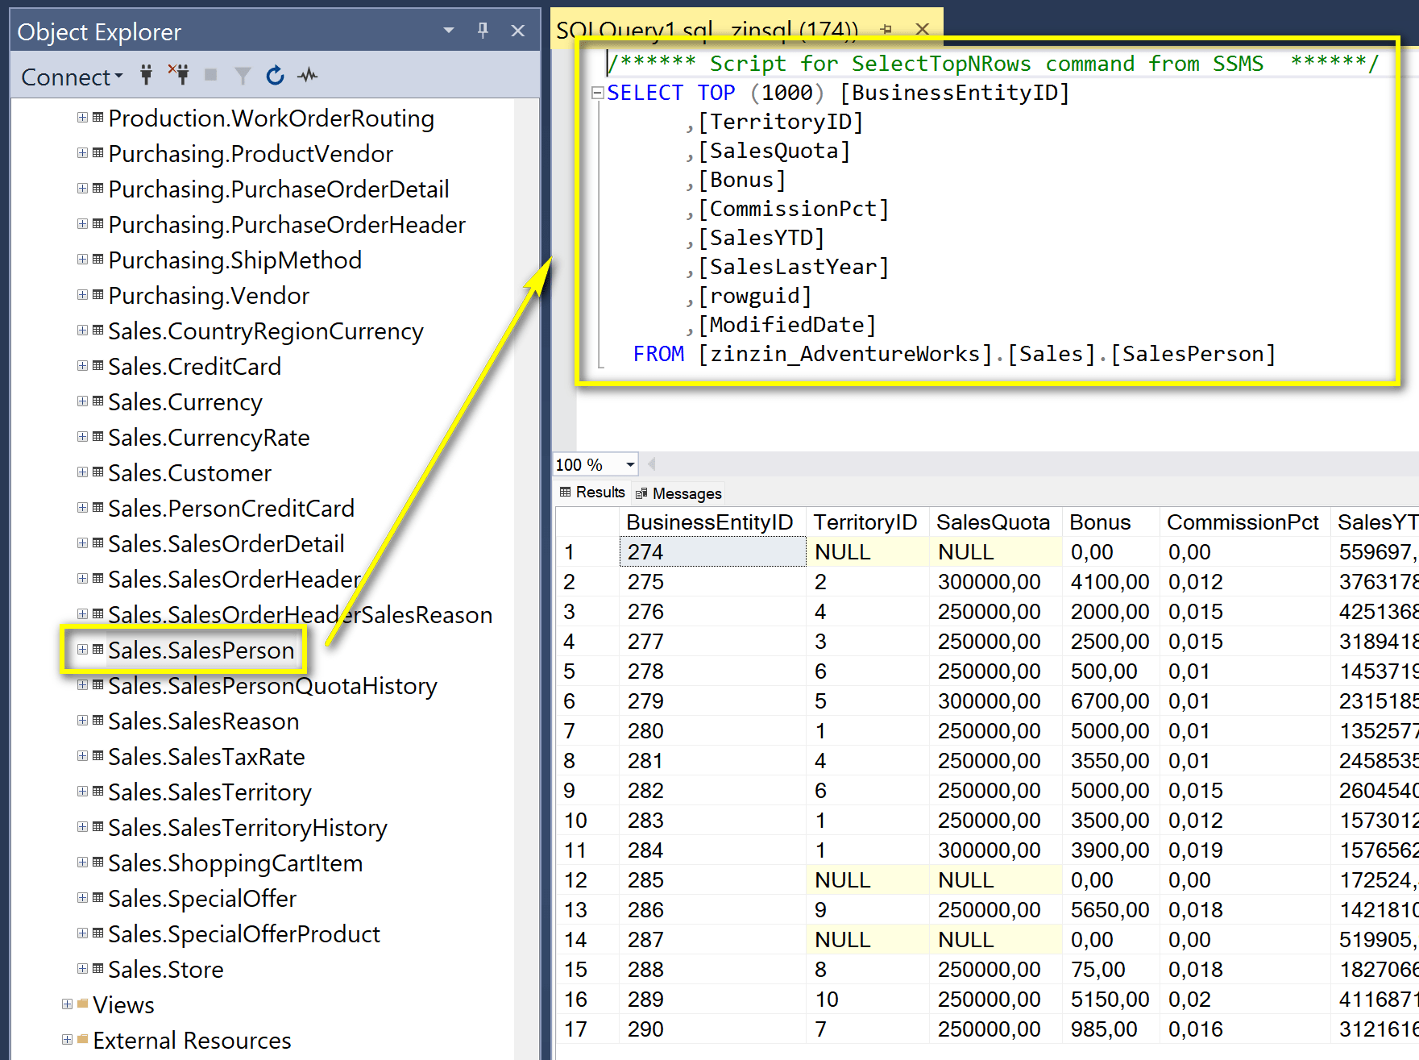Viewport: 1419px width, 1060px height.
Task: Click the table icon beside Sales.SalesTerritory
Action: coord(98,791)
